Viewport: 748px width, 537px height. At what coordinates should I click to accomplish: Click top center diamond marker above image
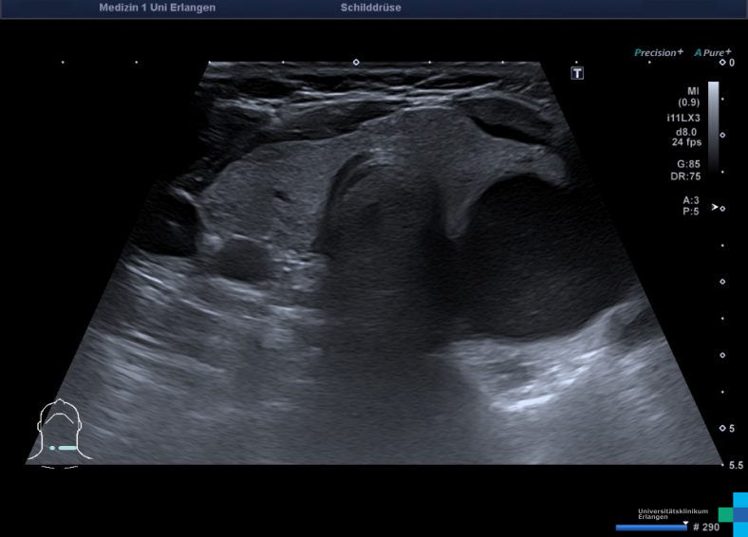pyautogui.click(x=356, y=63)
